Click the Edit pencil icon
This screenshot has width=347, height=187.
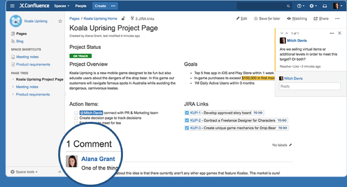click(x=238, y=18)
